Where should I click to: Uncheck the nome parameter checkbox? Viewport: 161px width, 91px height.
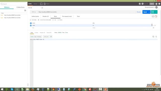(31, 23)
